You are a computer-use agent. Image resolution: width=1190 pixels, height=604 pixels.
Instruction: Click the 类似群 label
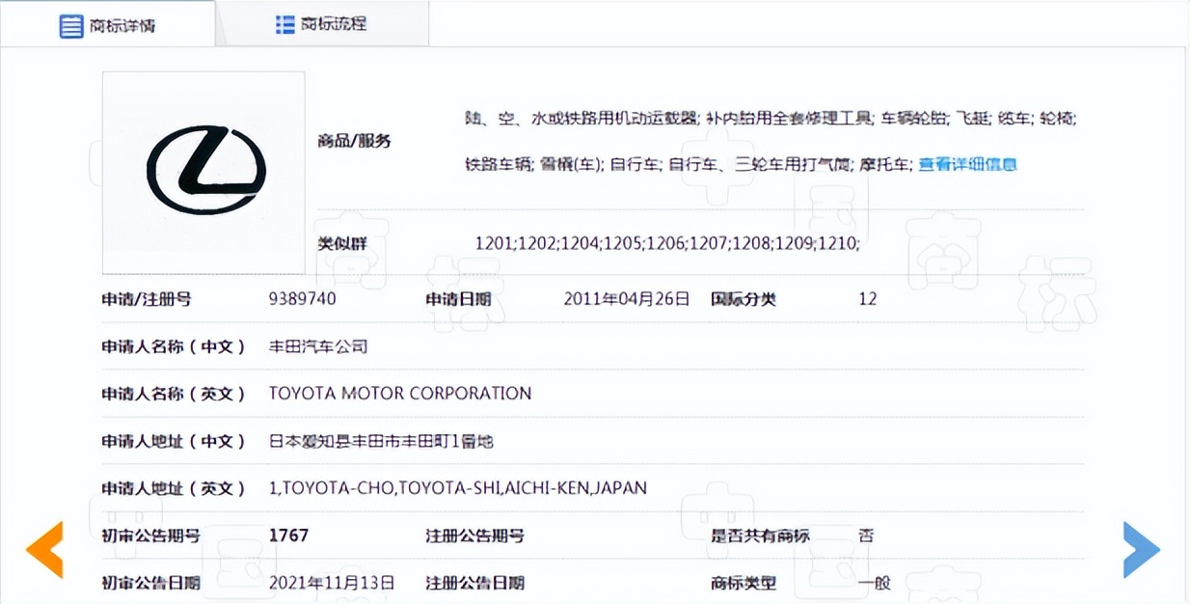342,243
